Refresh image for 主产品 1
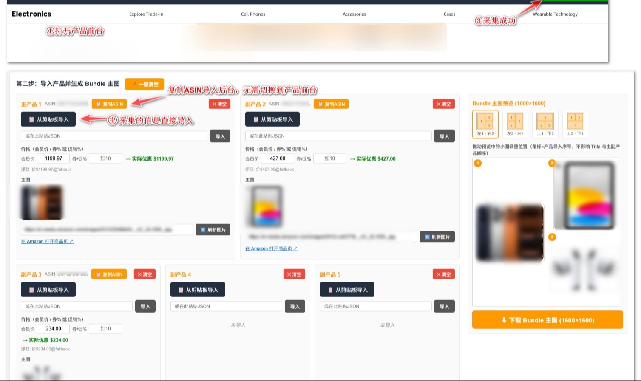Image resolution: width=641 pixels, height=381 pixels. (x=213, y=230)
